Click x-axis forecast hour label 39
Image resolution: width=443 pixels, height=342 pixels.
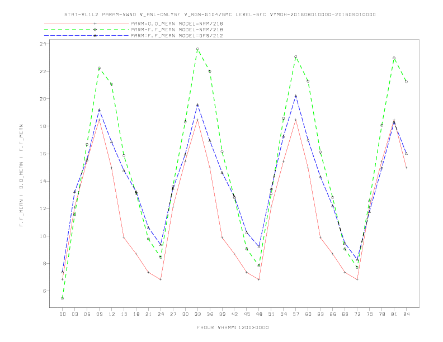pyautogui.click(x=222, y=314)
